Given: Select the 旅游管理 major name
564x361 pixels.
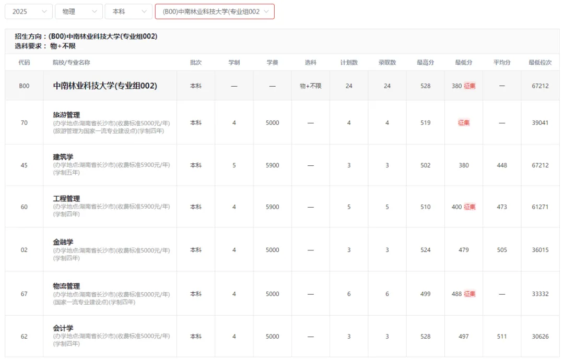Looking at the screenshot, I should click(66, 115).
